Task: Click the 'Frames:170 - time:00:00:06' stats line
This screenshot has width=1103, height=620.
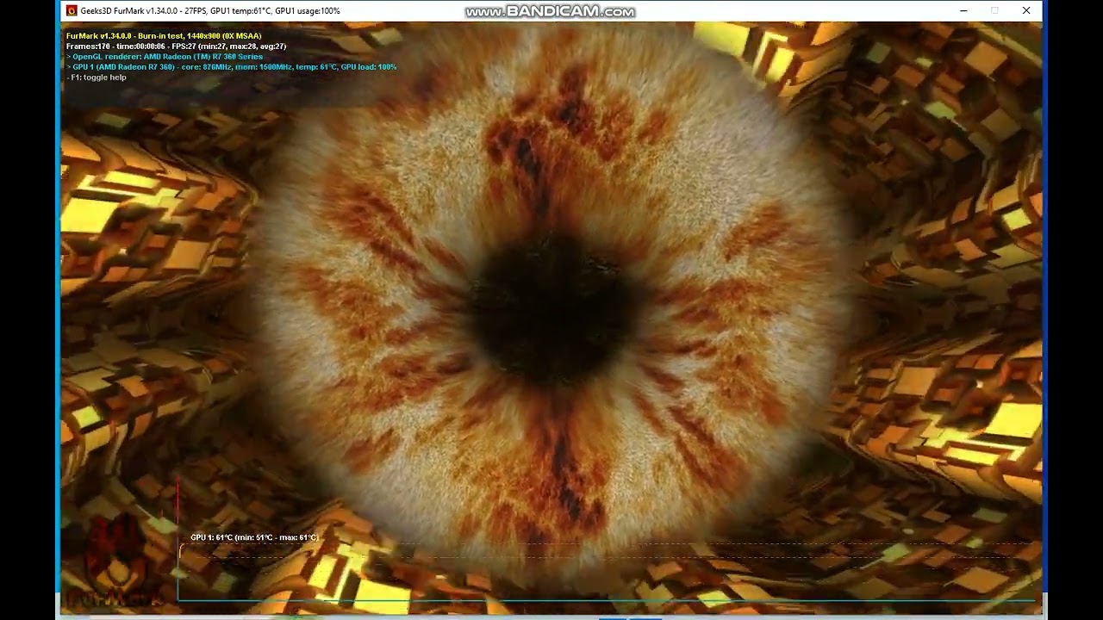Action: click(176, 46)
